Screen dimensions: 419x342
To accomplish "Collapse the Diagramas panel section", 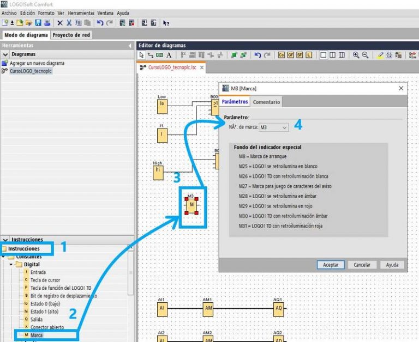I will 5,54.
